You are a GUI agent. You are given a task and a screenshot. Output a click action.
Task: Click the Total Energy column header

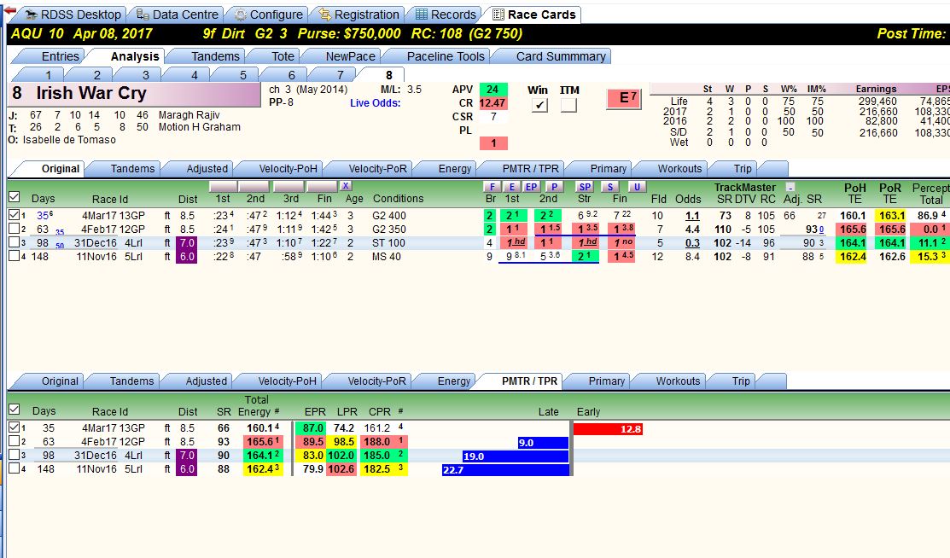click(256, 406)
